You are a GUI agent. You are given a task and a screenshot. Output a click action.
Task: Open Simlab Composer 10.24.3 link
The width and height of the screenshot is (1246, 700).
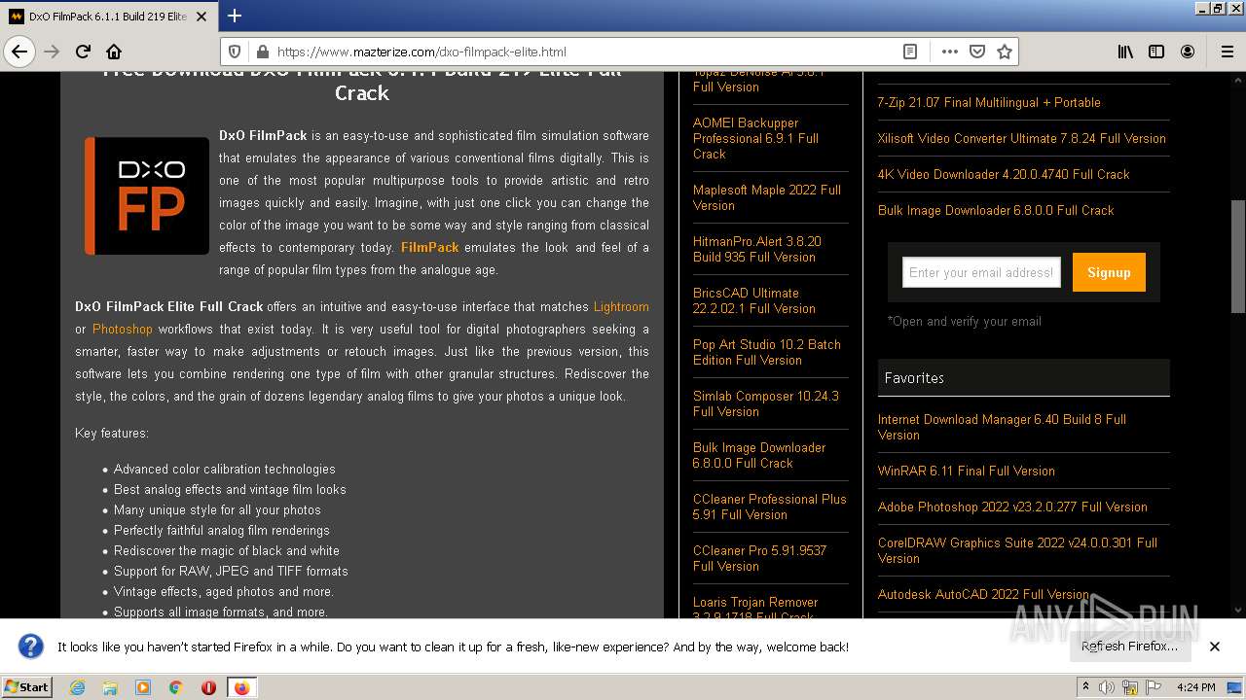(765, 403)
